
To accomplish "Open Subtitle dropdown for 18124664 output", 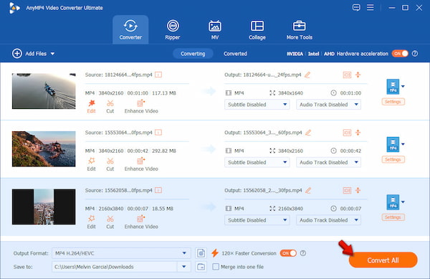I will [257, 105].
